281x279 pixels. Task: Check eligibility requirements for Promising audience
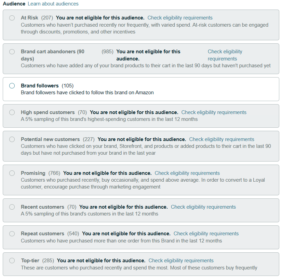[187, 173]
